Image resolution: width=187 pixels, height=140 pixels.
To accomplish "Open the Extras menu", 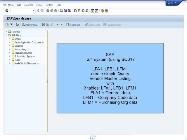I will tap(39, 5).
